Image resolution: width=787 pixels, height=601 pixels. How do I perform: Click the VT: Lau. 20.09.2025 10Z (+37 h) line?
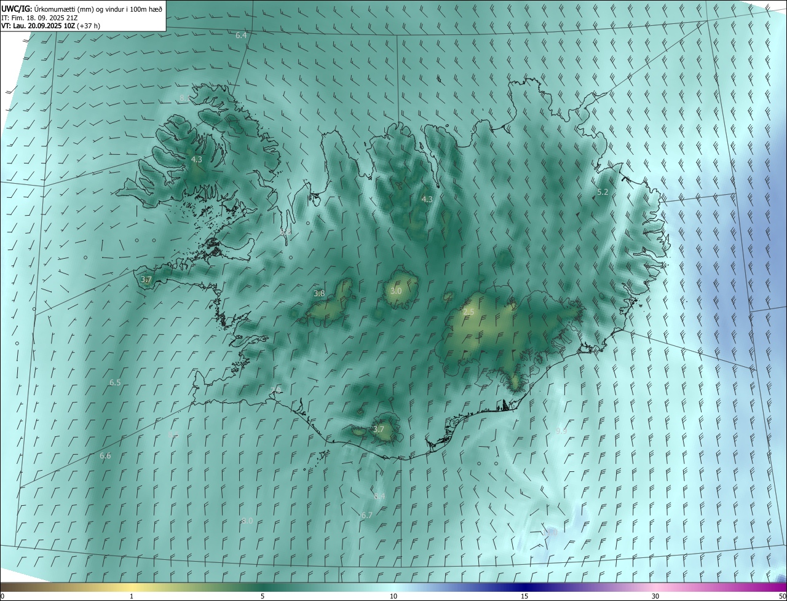point(50,26)
